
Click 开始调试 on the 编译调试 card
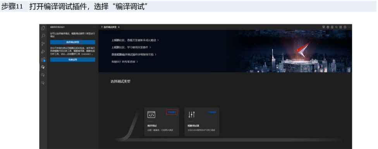click(172, 112)
